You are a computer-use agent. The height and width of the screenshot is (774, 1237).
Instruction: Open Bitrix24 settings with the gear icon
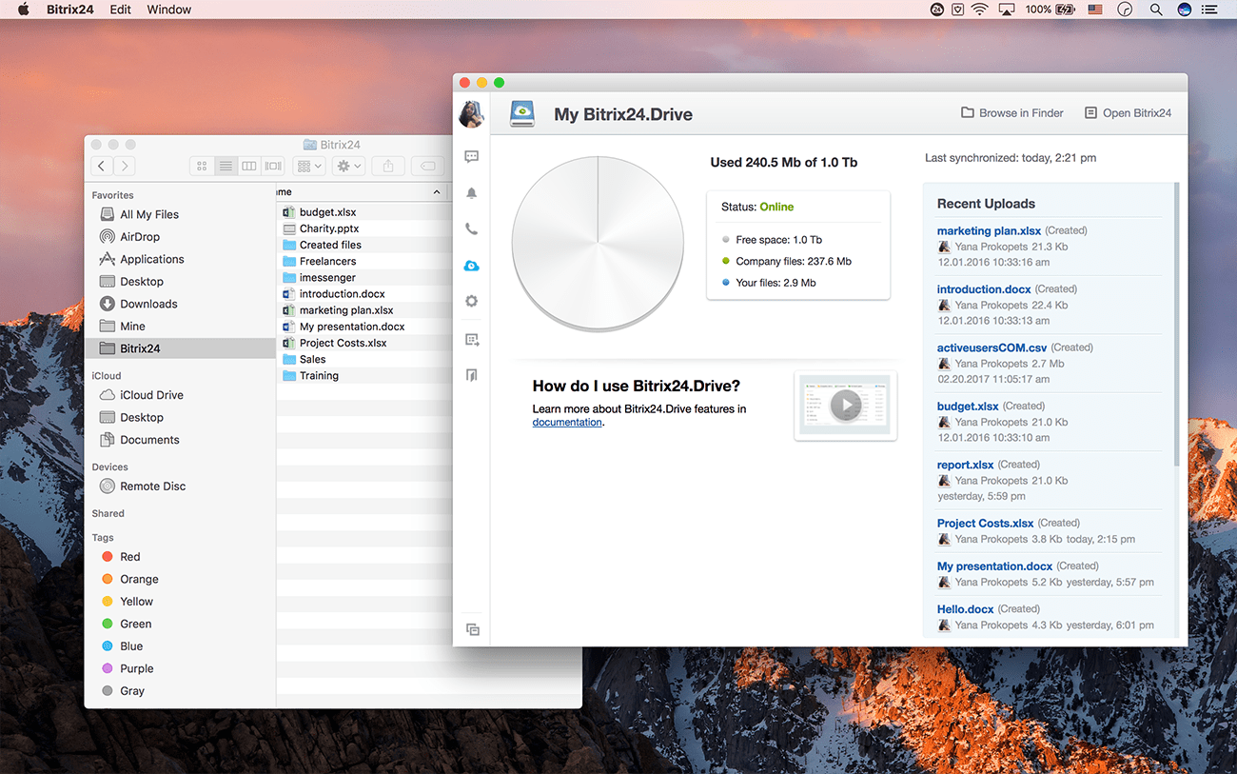471,301
